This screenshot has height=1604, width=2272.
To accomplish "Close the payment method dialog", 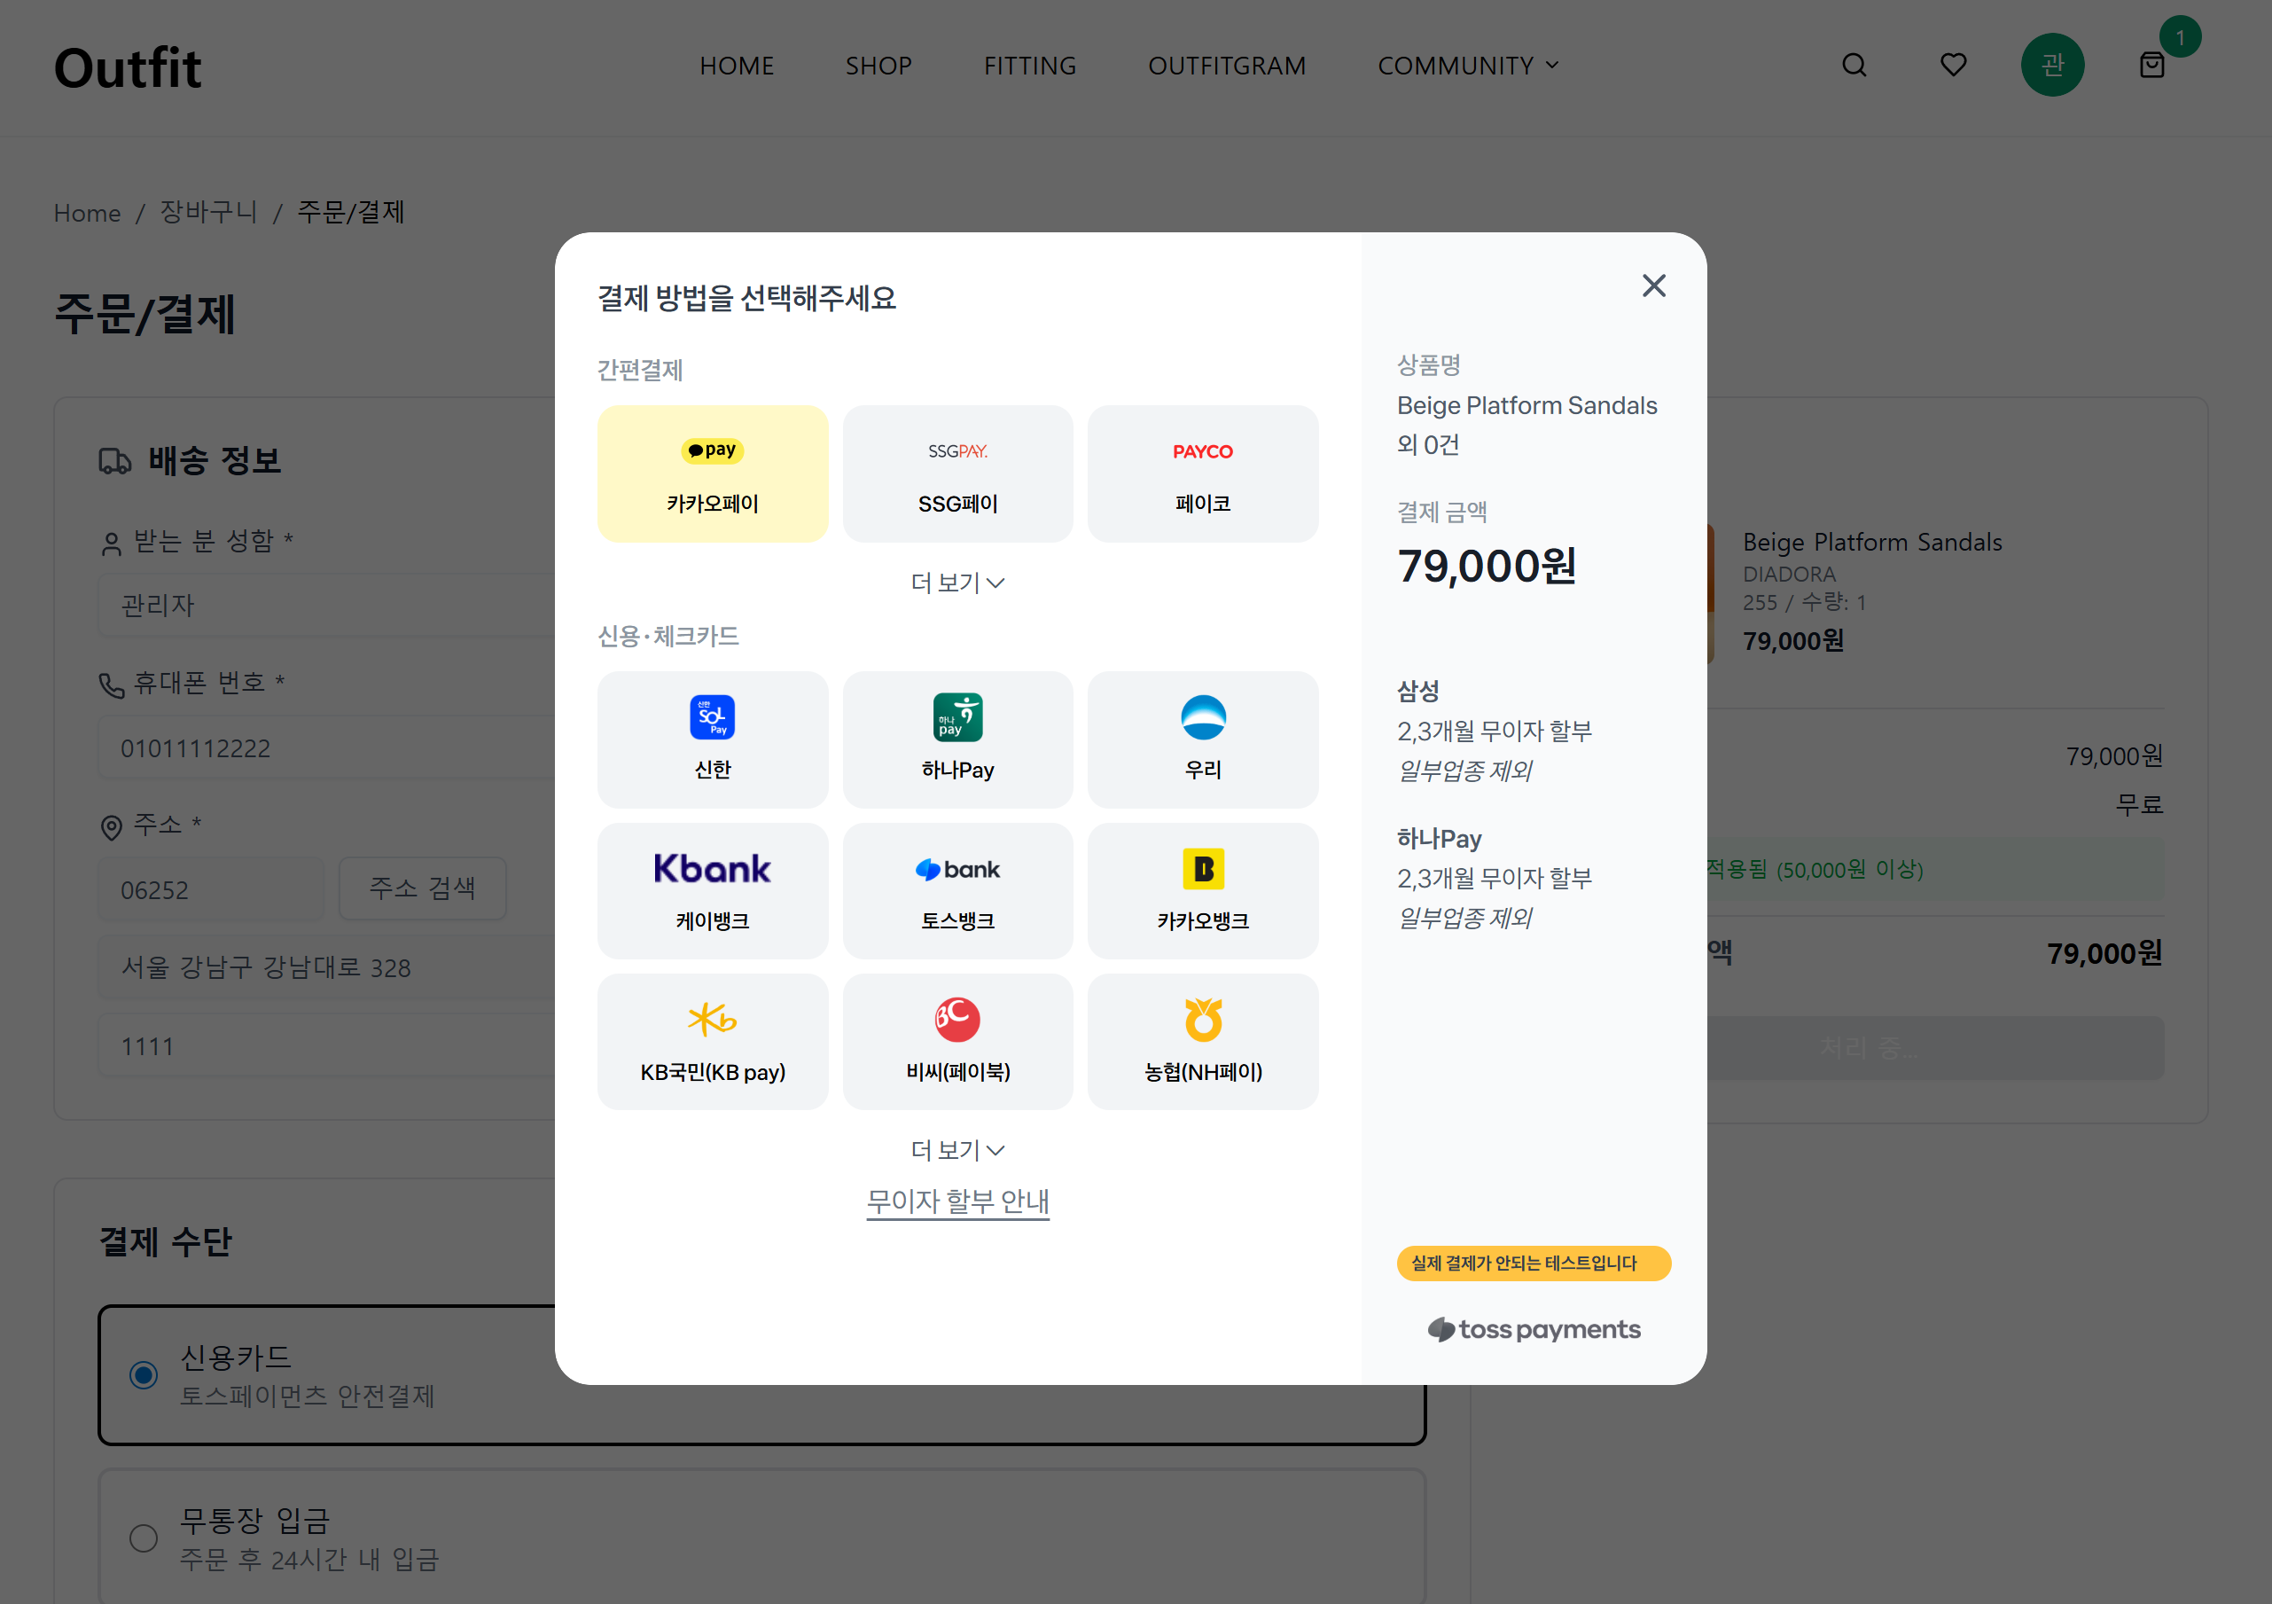I will [1653, 286].
